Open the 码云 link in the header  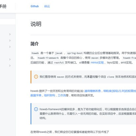pyautogui.click(x=47, y=6)
